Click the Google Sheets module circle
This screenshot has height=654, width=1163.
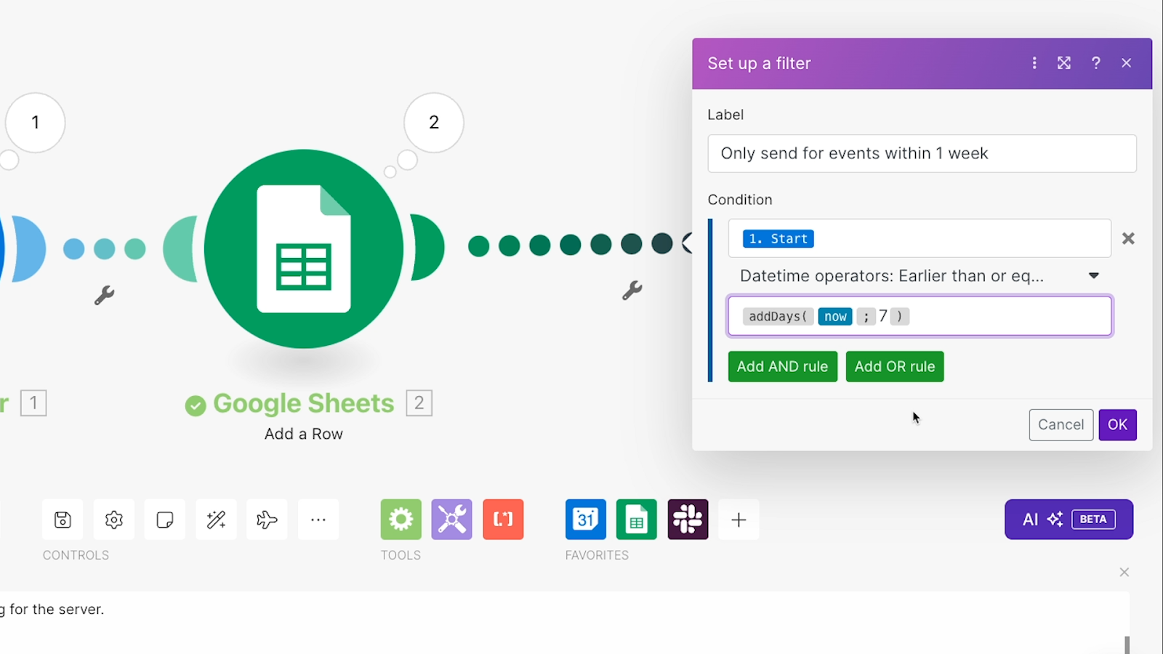coord(304,249)
